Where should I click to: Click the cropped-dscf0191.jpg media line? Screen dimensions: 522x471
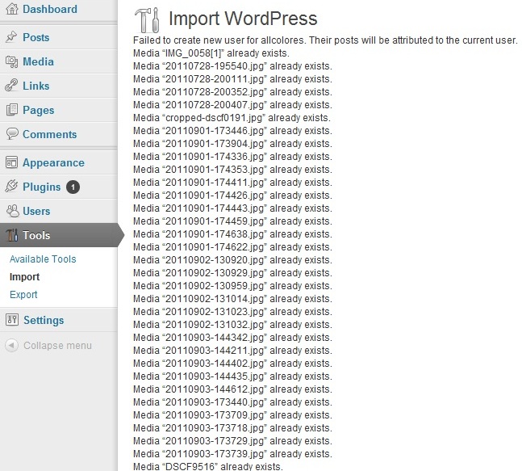pos(232,118)
